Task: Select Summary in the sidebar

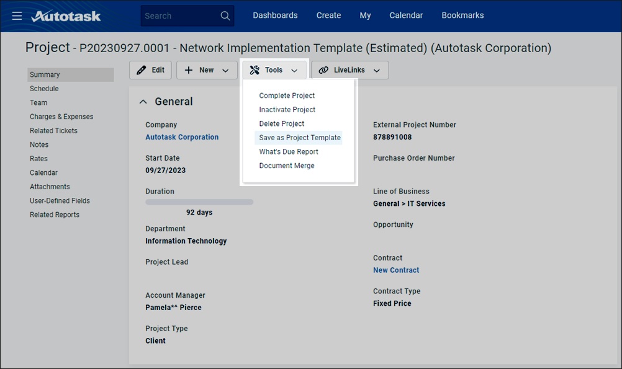Action: pyautogui.click(x=71, y=74)
